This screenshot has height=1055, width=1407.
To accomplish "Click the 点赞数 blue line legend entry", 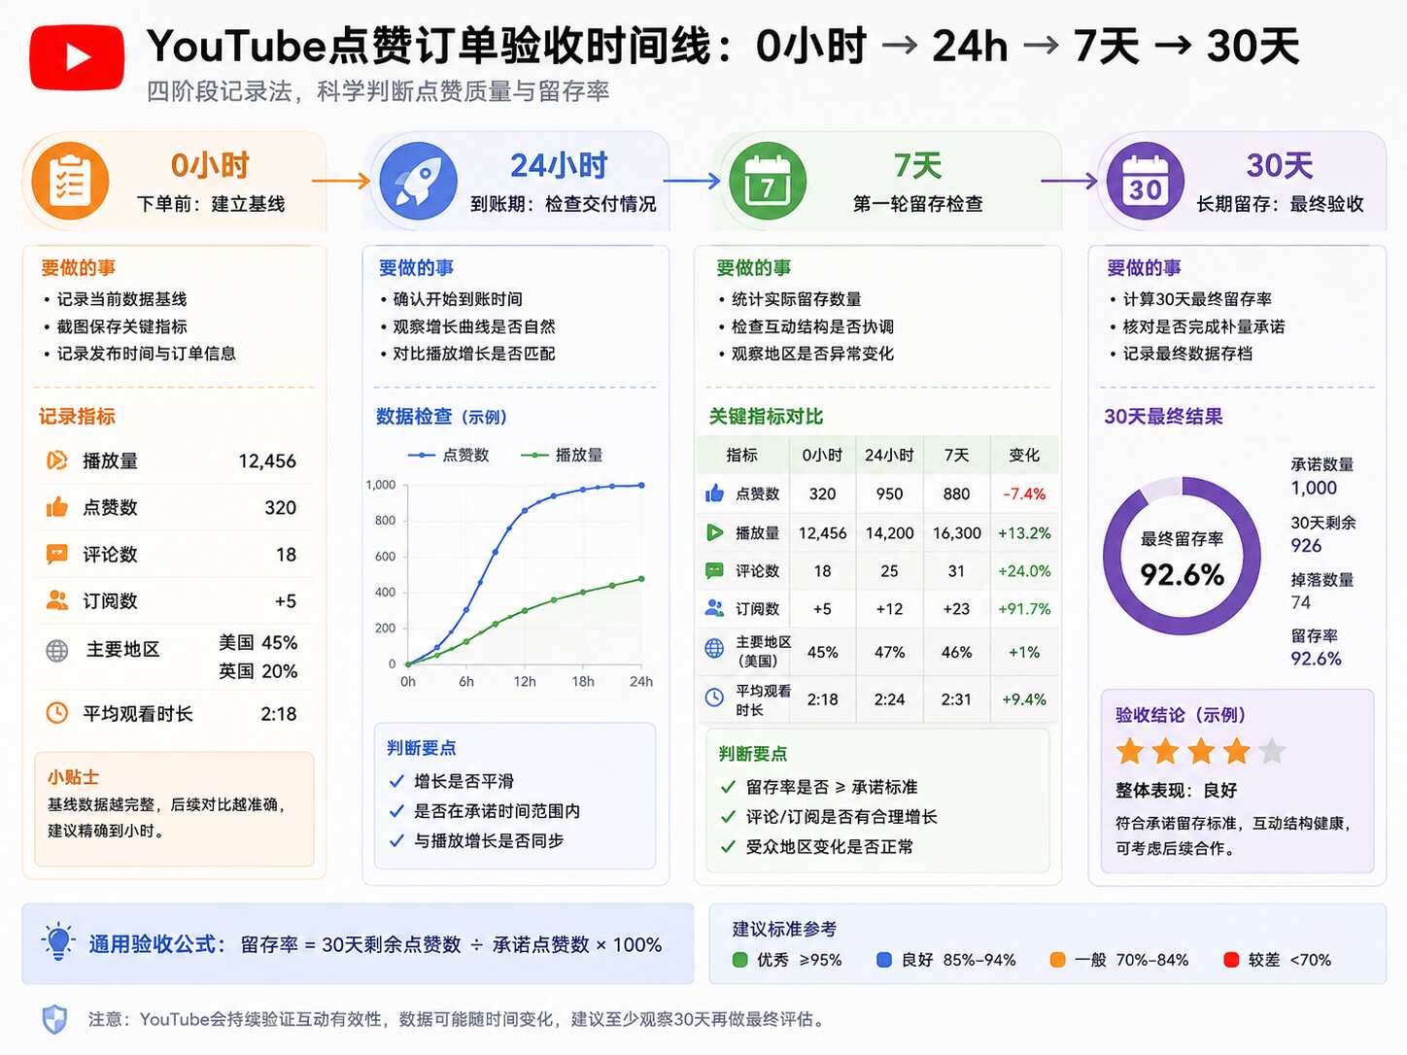I will [x=448, y=455].
